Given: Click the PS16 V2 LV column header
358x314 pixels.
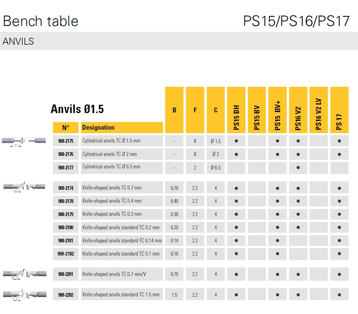Looking at the screenshot, I should pyautogui.click(x=319, y=110).
